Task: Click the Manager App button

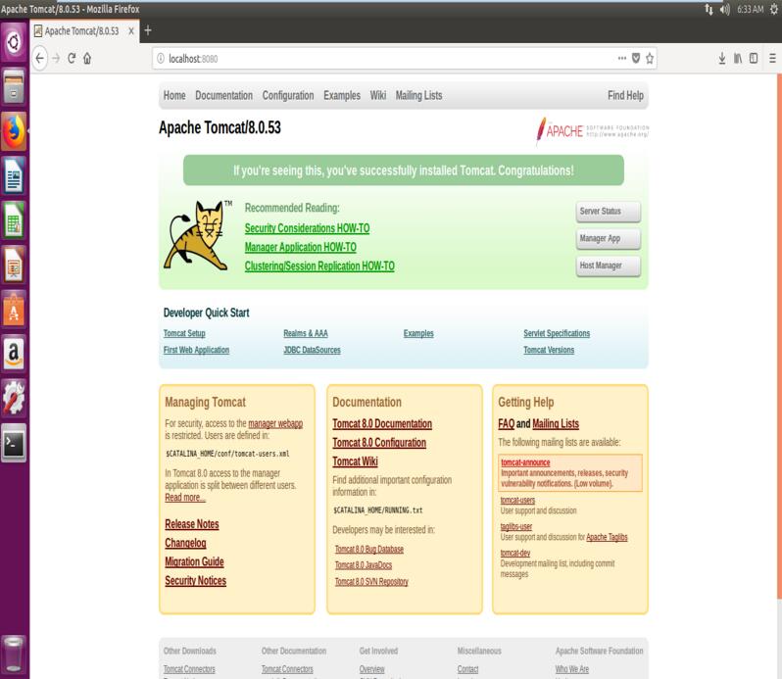Action: 608,238
